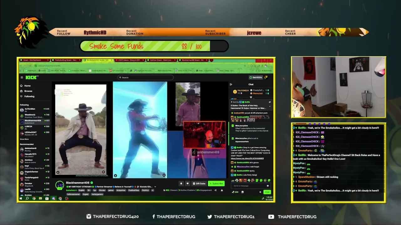This screenshot has height=225, width=401.
Task: Click the Gift Subs button
Action: 199,183
